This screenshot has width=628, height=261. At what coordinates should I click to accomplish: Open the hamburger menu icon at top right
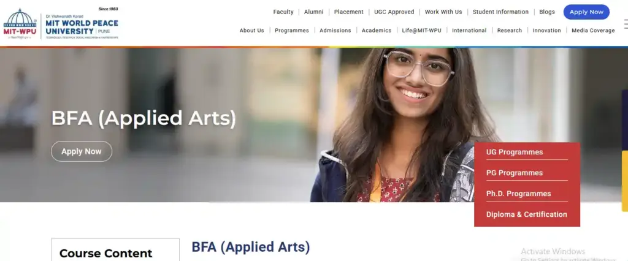click(x=626, y=24)
